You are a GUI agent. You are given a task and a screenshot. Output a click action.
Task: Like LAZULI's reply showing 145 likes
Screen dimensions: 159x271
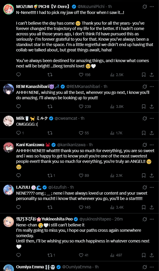(85, 207)
